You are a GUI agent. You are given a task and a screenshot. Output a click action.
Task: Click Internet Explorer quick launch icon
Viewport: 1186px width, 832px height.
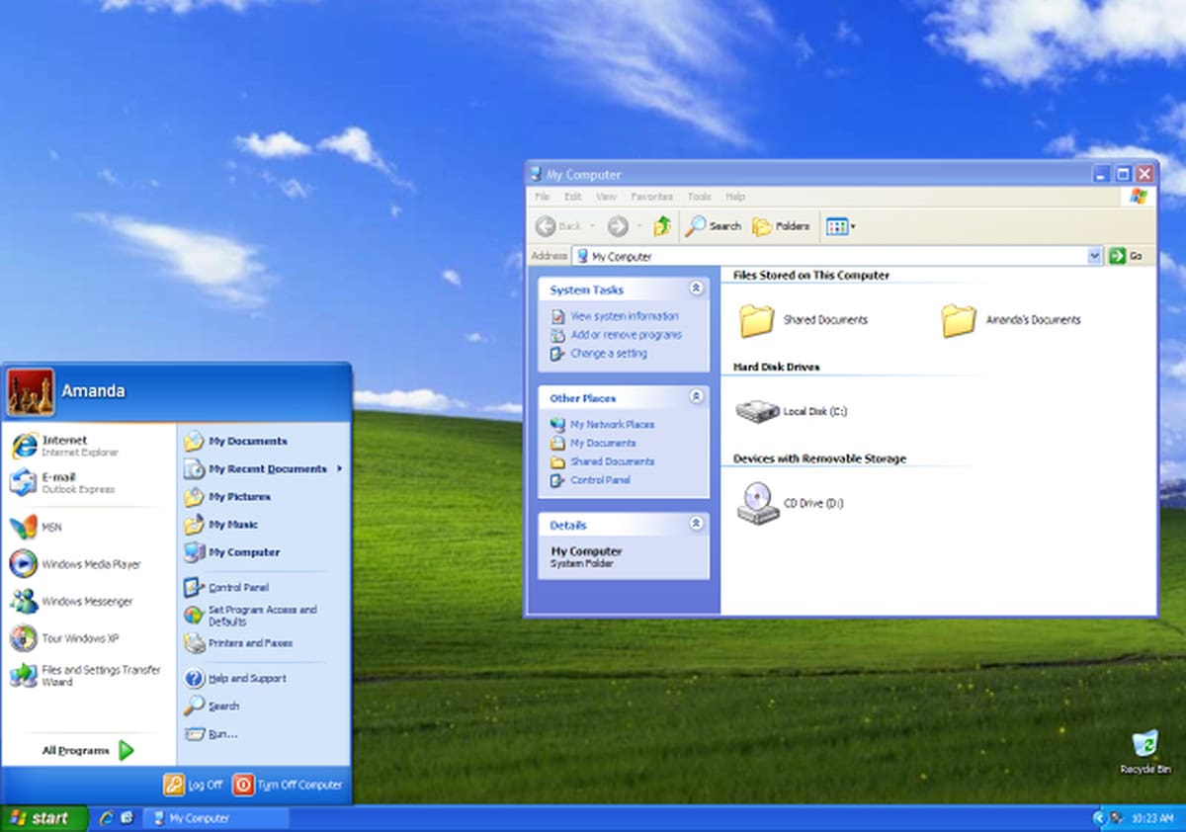click(x=107, y=818)
